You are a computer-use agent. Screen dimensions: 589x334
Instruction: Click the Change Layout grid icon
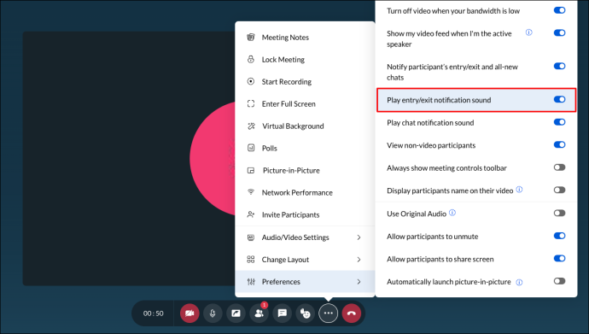(251, 259)
